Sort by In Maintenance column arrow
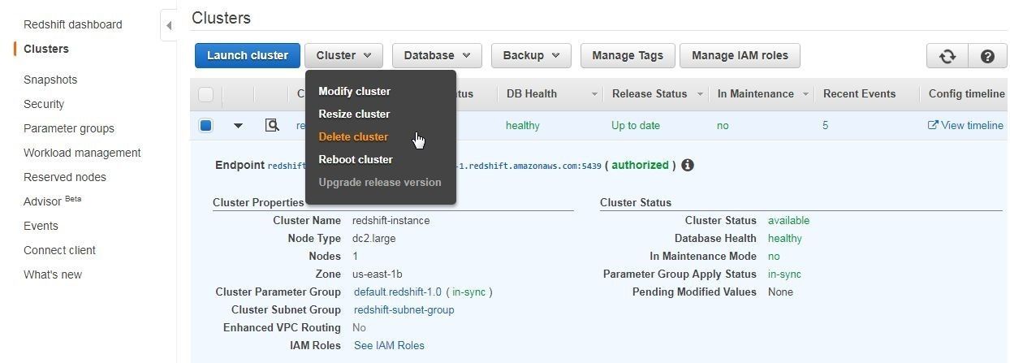The height and width of the screenshot is (363, 1010). tap(805, 94)
